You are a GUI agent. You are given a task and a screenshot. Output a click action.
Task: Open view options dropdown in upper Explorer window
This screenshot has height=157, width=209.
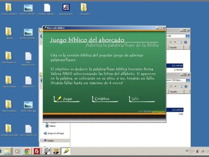pos(175,42)
